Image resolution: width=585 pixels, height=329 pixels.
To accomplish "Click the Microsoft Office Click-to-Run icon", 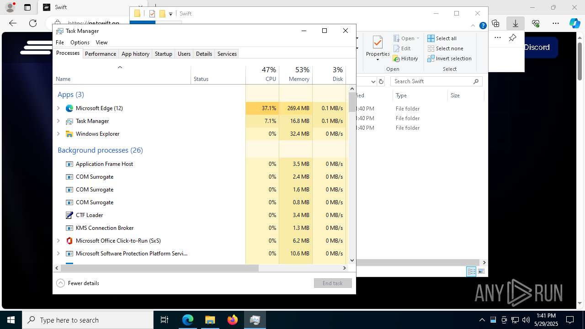I will (x=69, y=241).
